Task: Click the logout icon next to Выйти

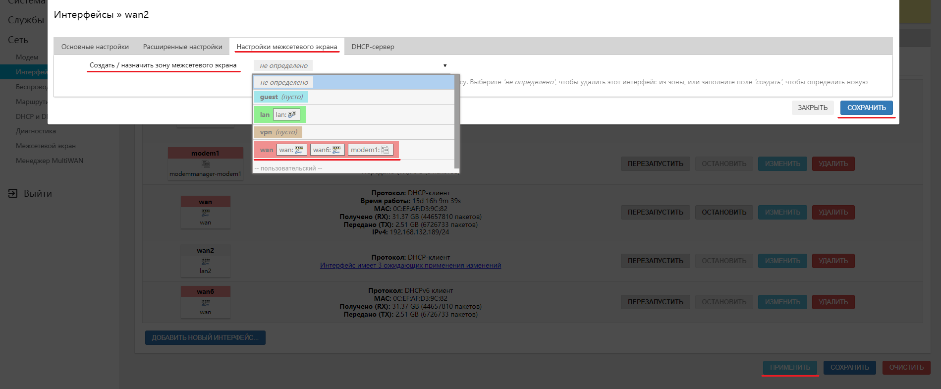Action: [x=13, y=193]
